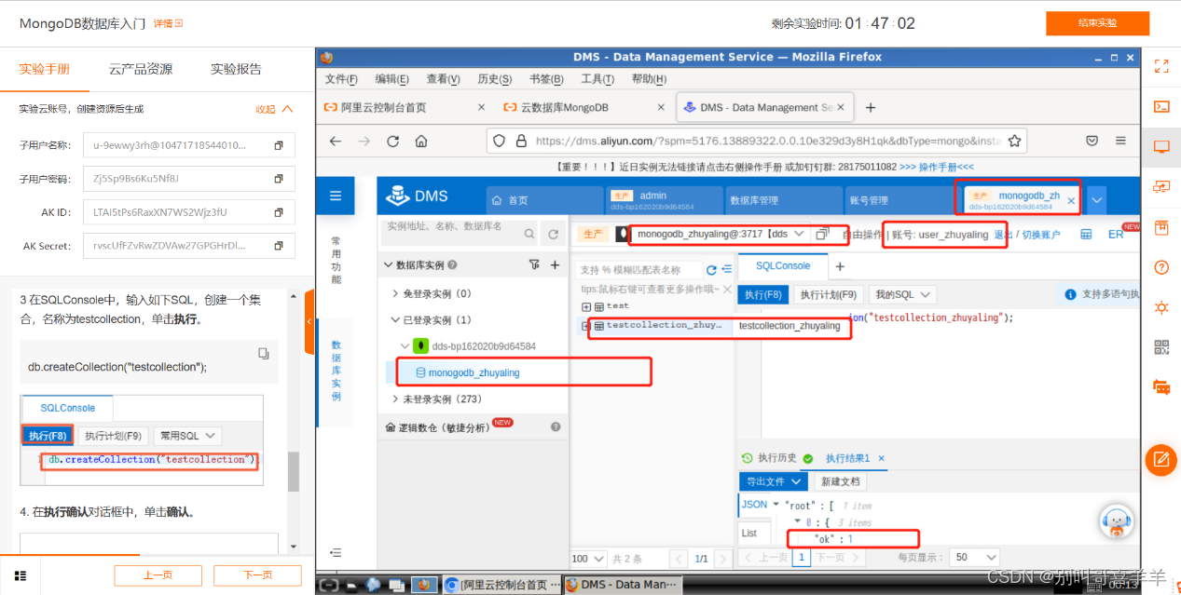Open the table view icon near ER

(x=1086, y=235)
